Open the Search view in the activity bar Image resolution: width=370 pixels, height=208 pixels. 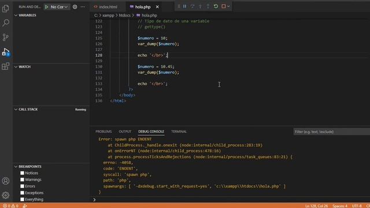coord(5,23)
